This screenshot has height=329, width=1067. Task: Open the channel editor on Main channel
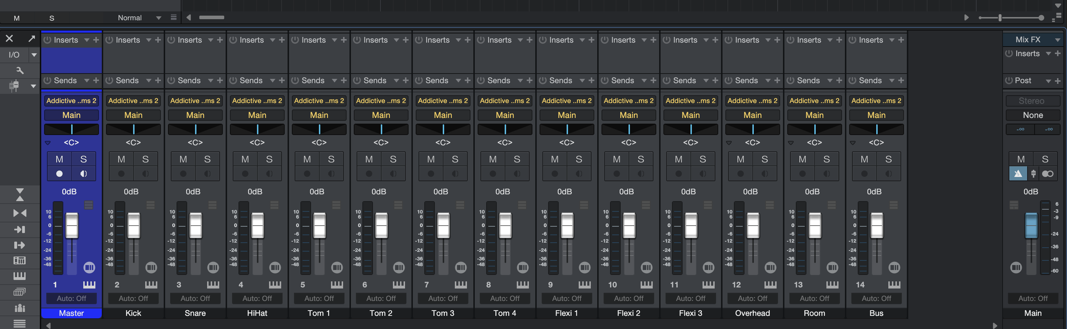click(x=1016, y=268)
